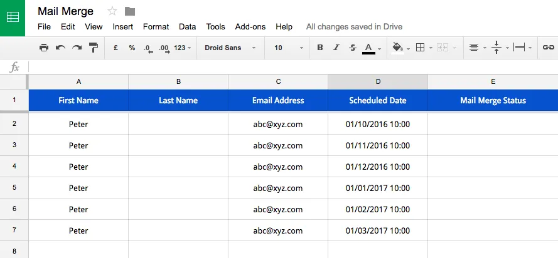558x258 pixels.
Task: Click the Redo arrow
Action: [x=77, y=48]
